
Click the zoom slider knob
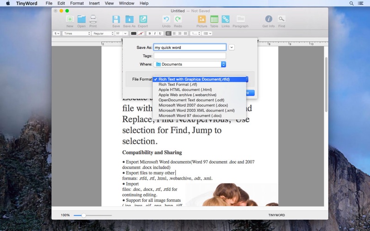84,215
